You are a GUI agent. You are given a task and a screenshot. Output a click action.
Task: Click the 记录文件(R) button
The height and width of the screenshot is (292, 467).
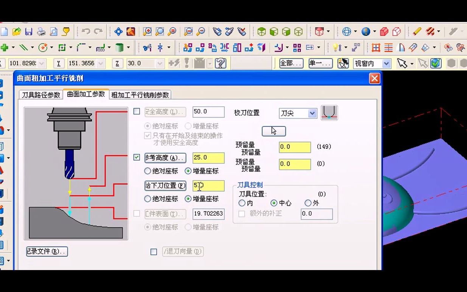47,252
